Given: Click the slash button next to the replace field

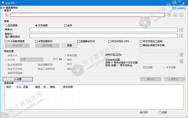Looking at the screenshot, I should [x=181, y=36].
